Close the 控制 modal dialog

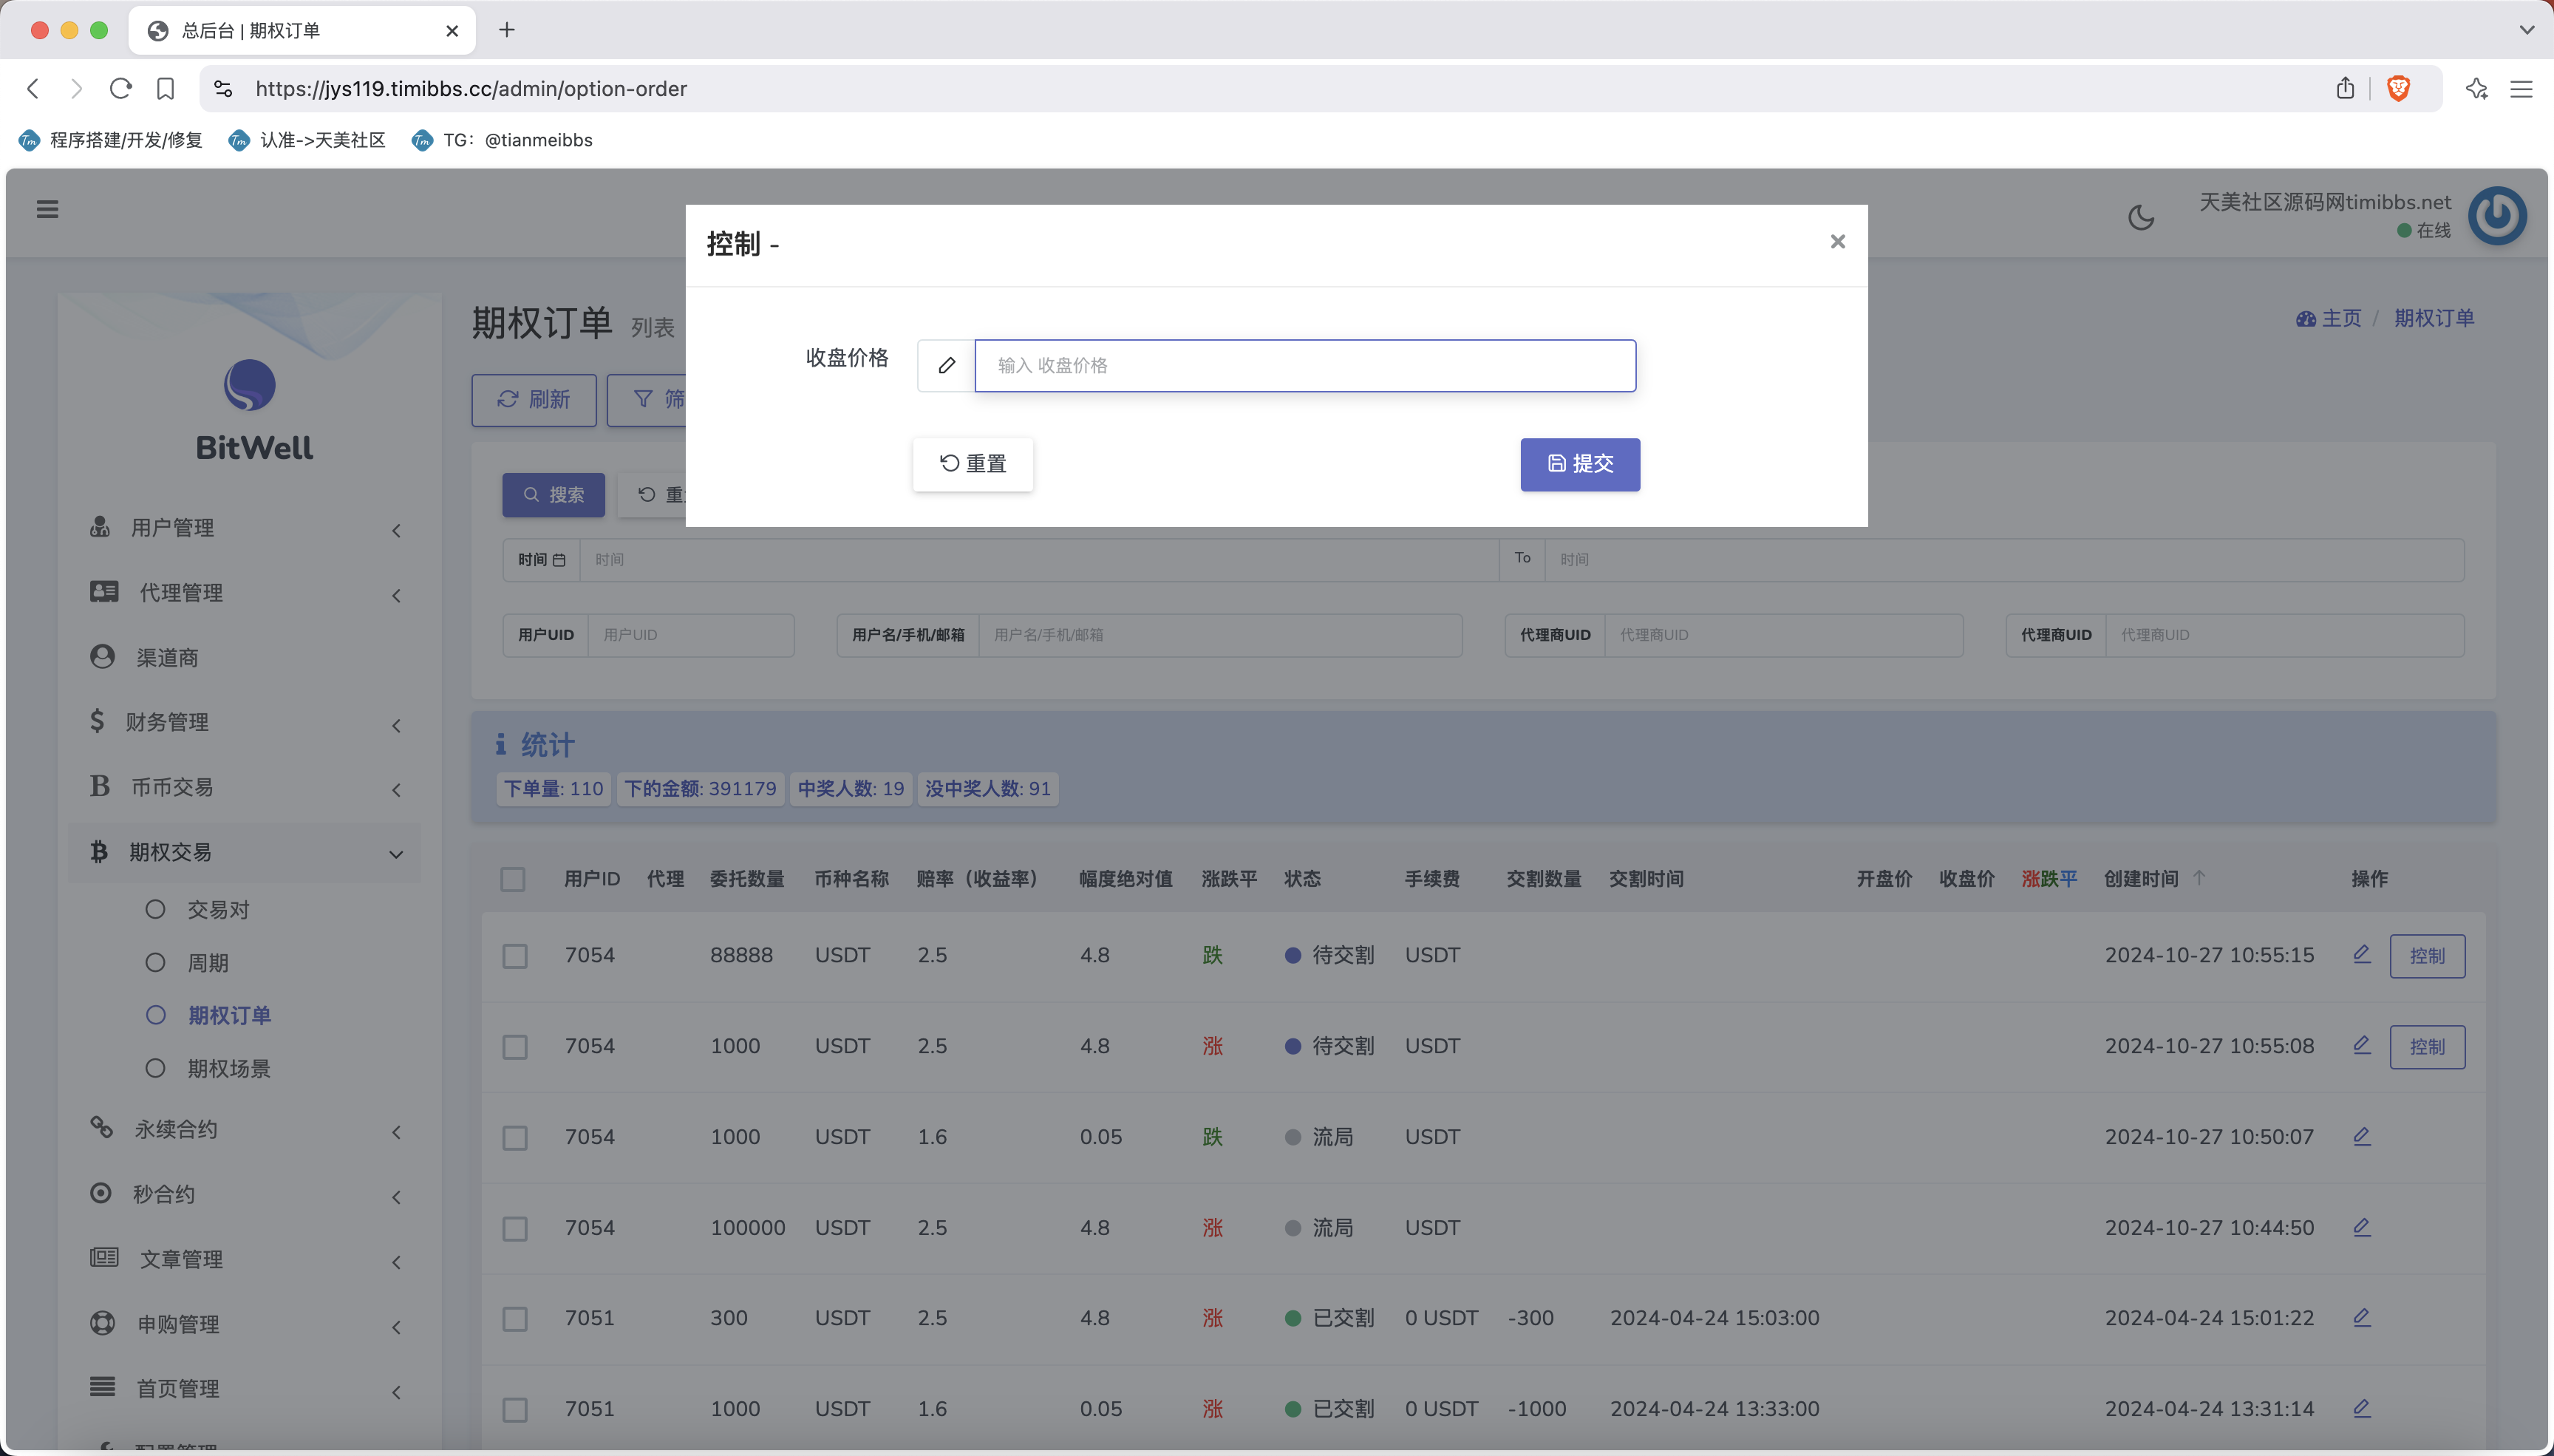click(1837, 242)
